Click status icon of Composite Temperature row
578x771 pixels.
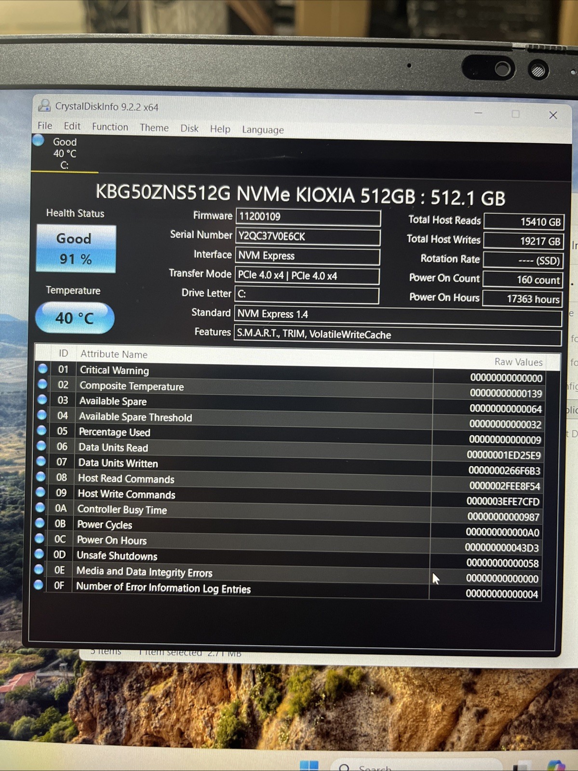pyautogui.click(x=42, y=384)
